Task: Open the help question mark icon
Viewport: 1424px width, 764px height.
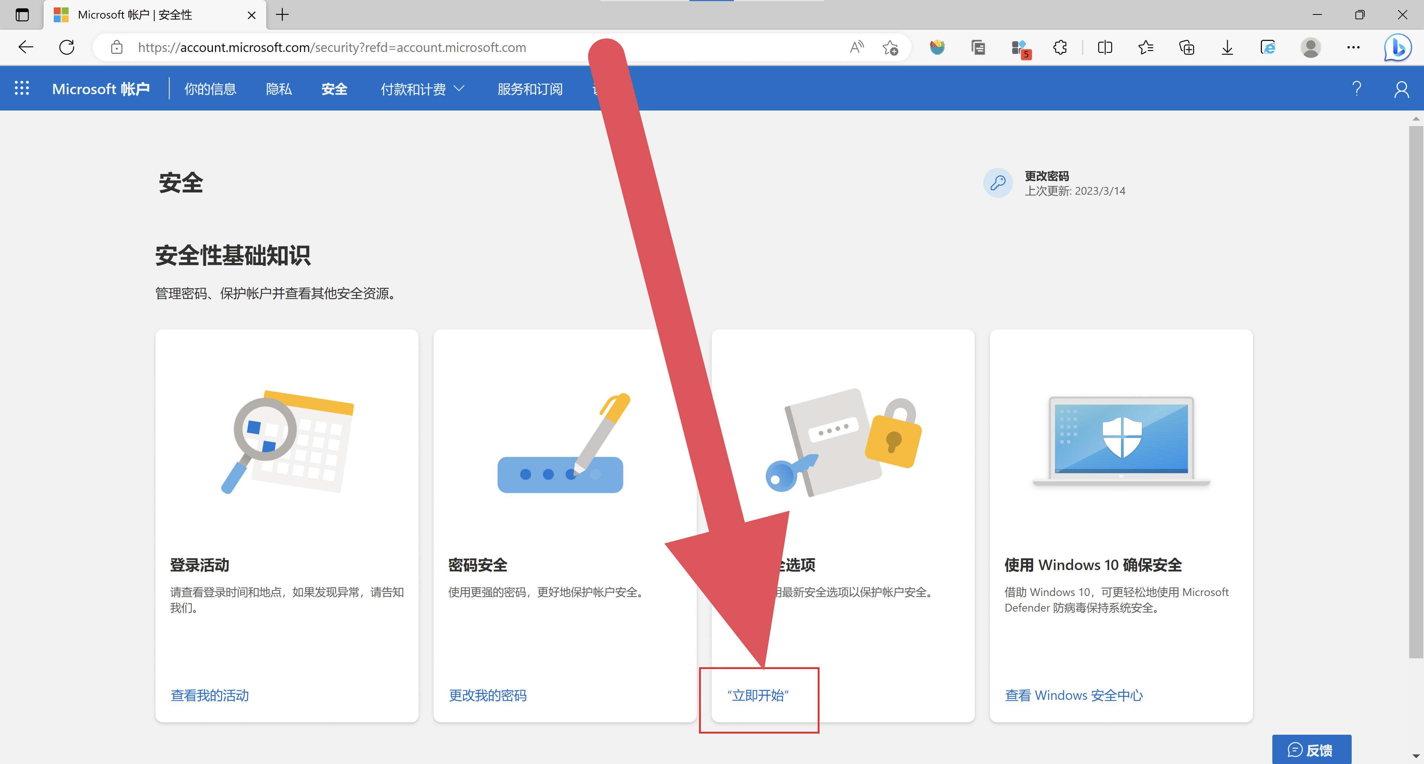Action: (1357, 88)
